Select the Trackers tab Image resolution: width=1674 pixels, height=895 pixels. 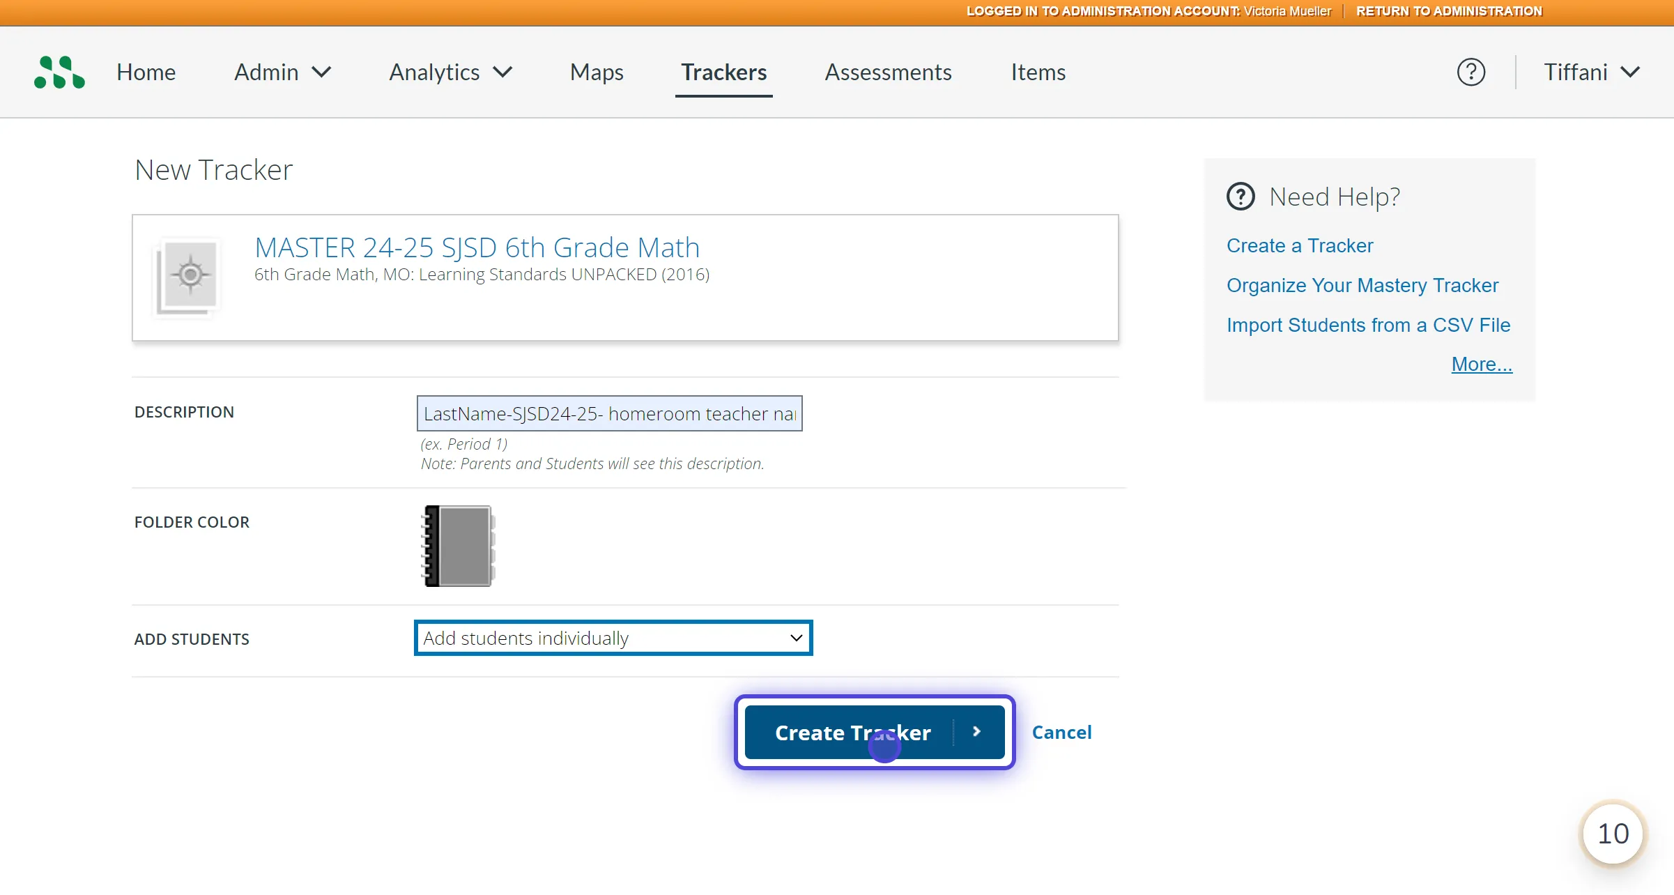point(723,72)
